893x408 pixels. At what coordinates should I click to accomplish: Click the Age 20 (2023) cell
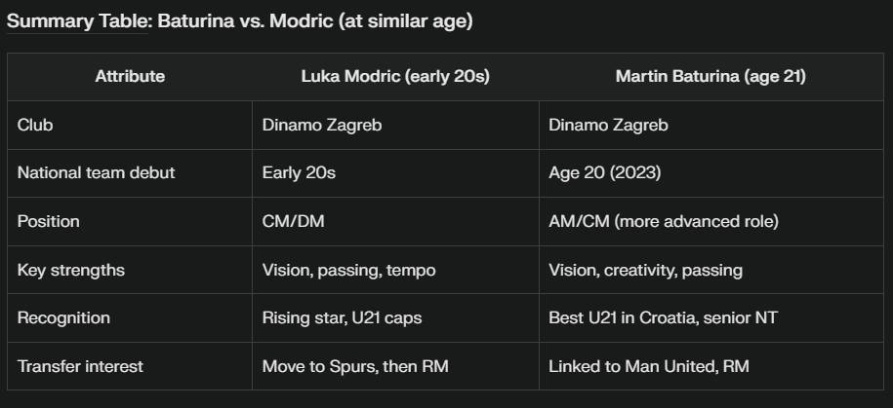(603, 173)
